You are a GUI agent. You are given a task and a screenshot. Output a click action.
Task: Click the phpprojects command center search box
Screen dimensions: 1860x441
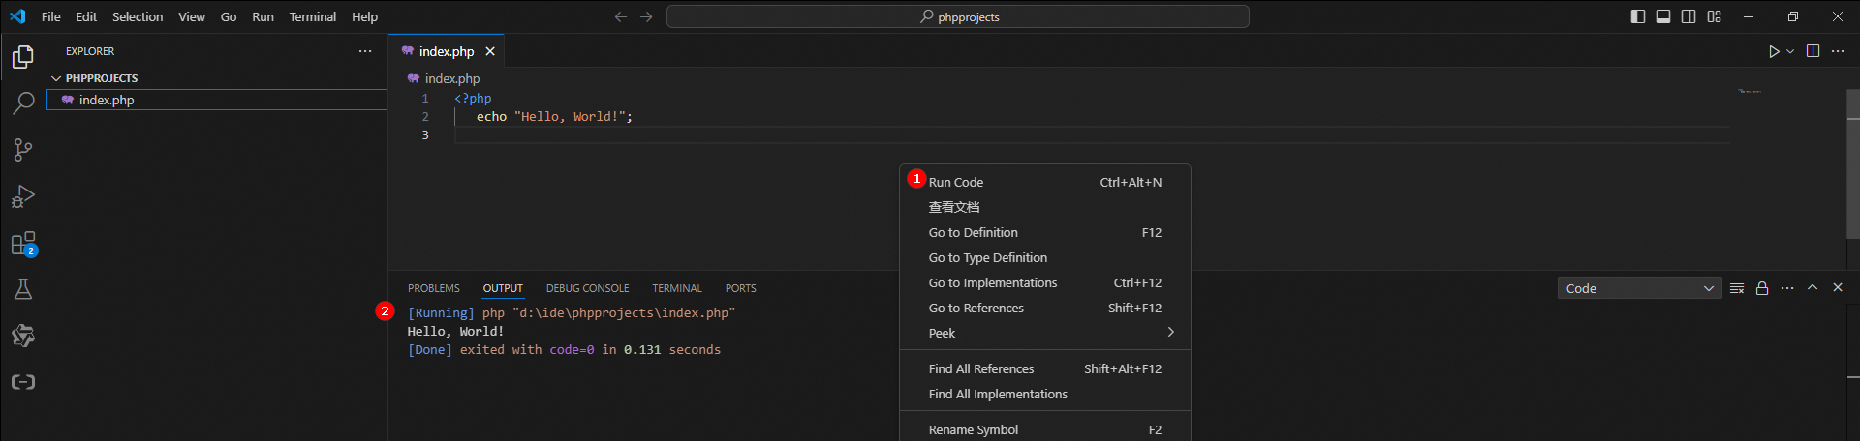tap(957, 16)
